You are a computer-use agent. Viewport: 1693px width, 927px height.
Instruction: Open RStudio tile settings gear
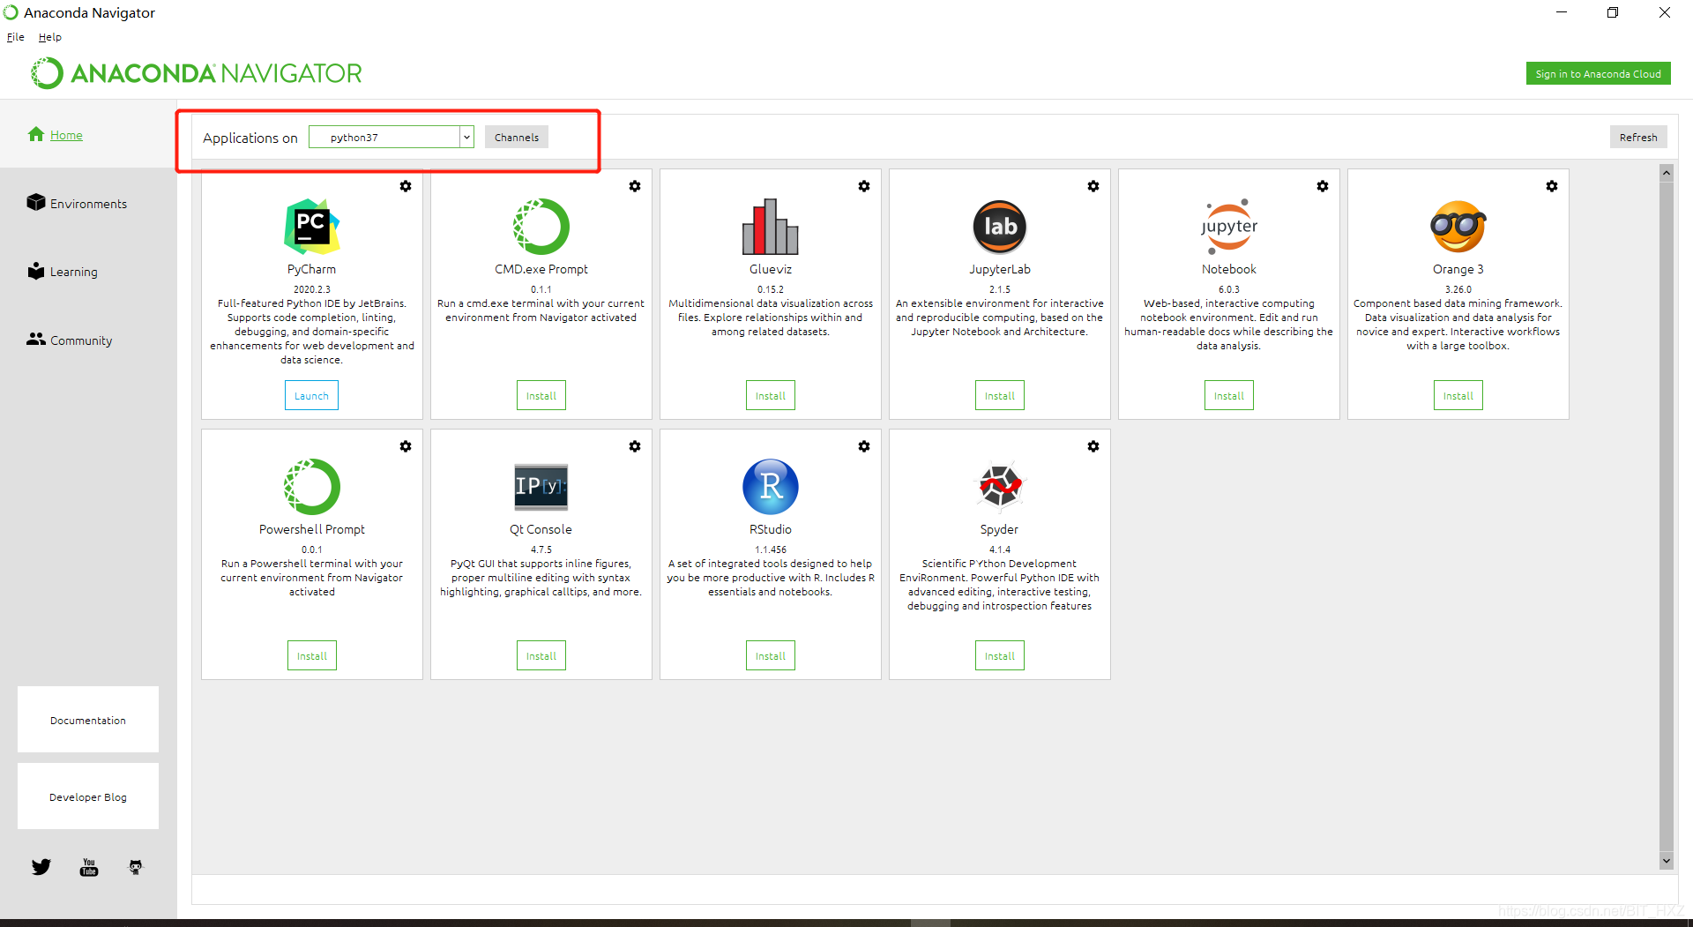[864, 446]
